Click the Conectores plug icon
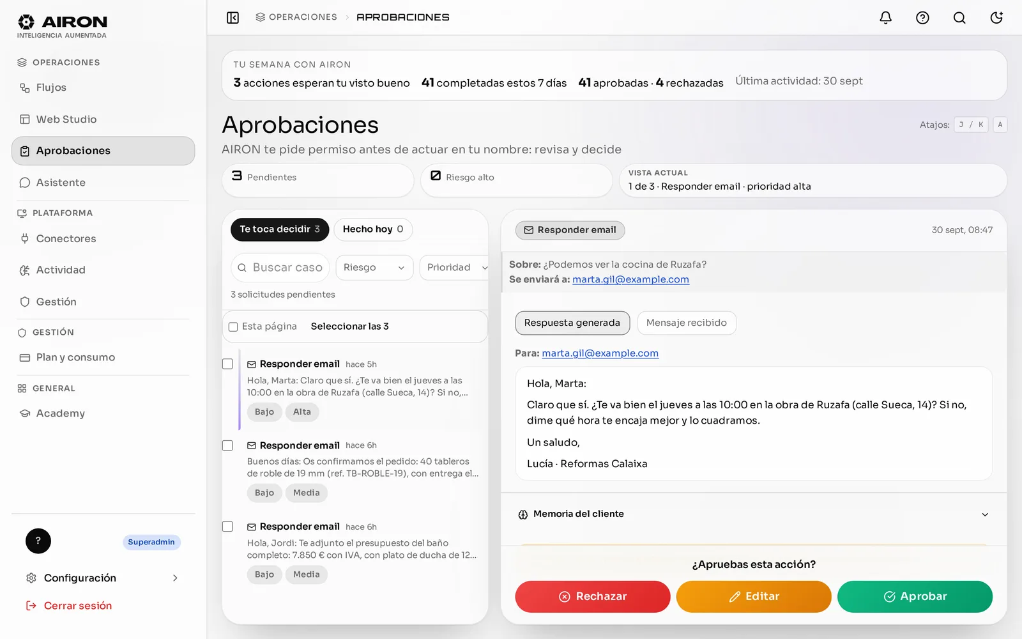Image resolution: width=1022 pixels, height=639 pixels. (x=25, y=238)
